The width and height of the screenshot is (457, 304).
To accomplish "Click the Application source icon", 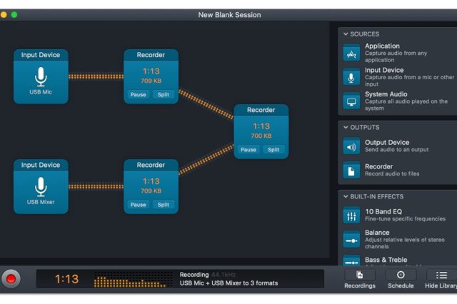I will coord(351,53).
